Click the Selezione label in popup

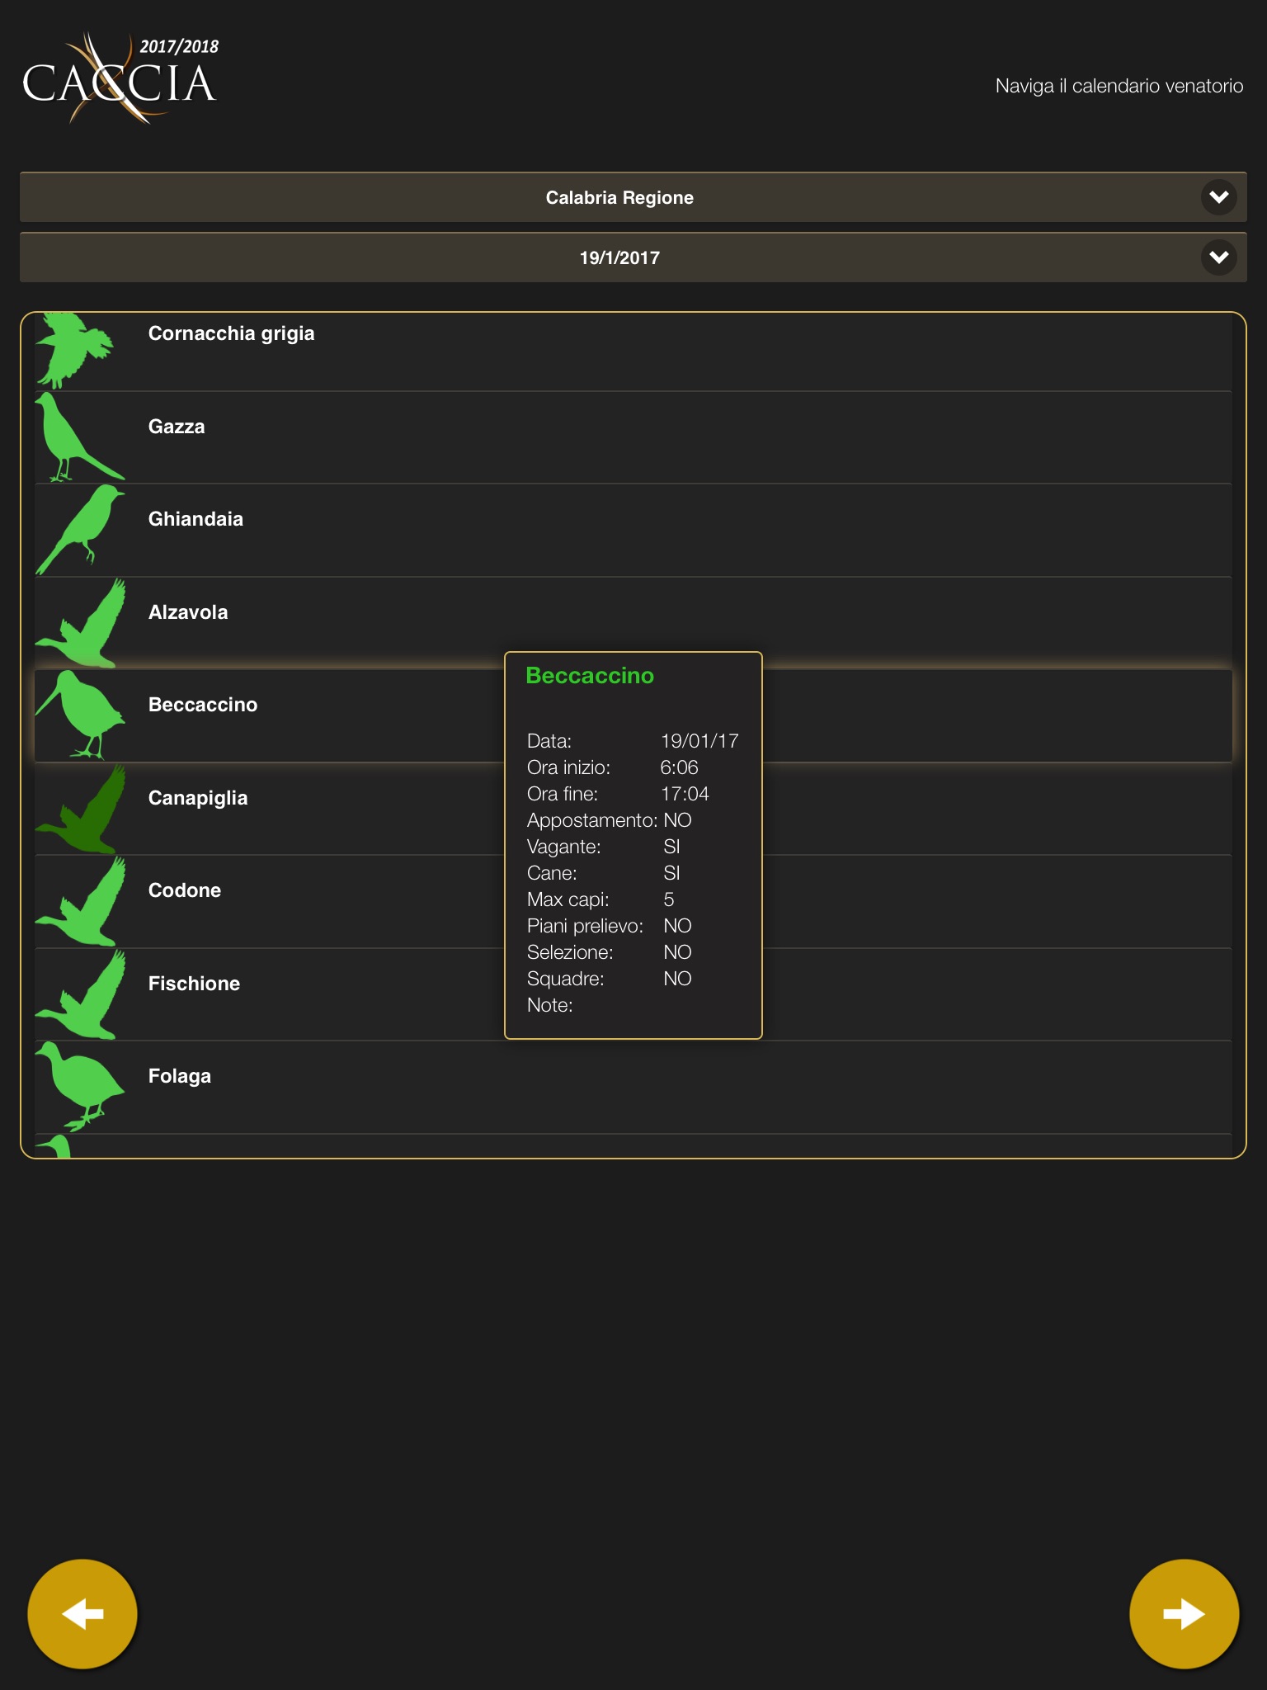tap(570, 952)
